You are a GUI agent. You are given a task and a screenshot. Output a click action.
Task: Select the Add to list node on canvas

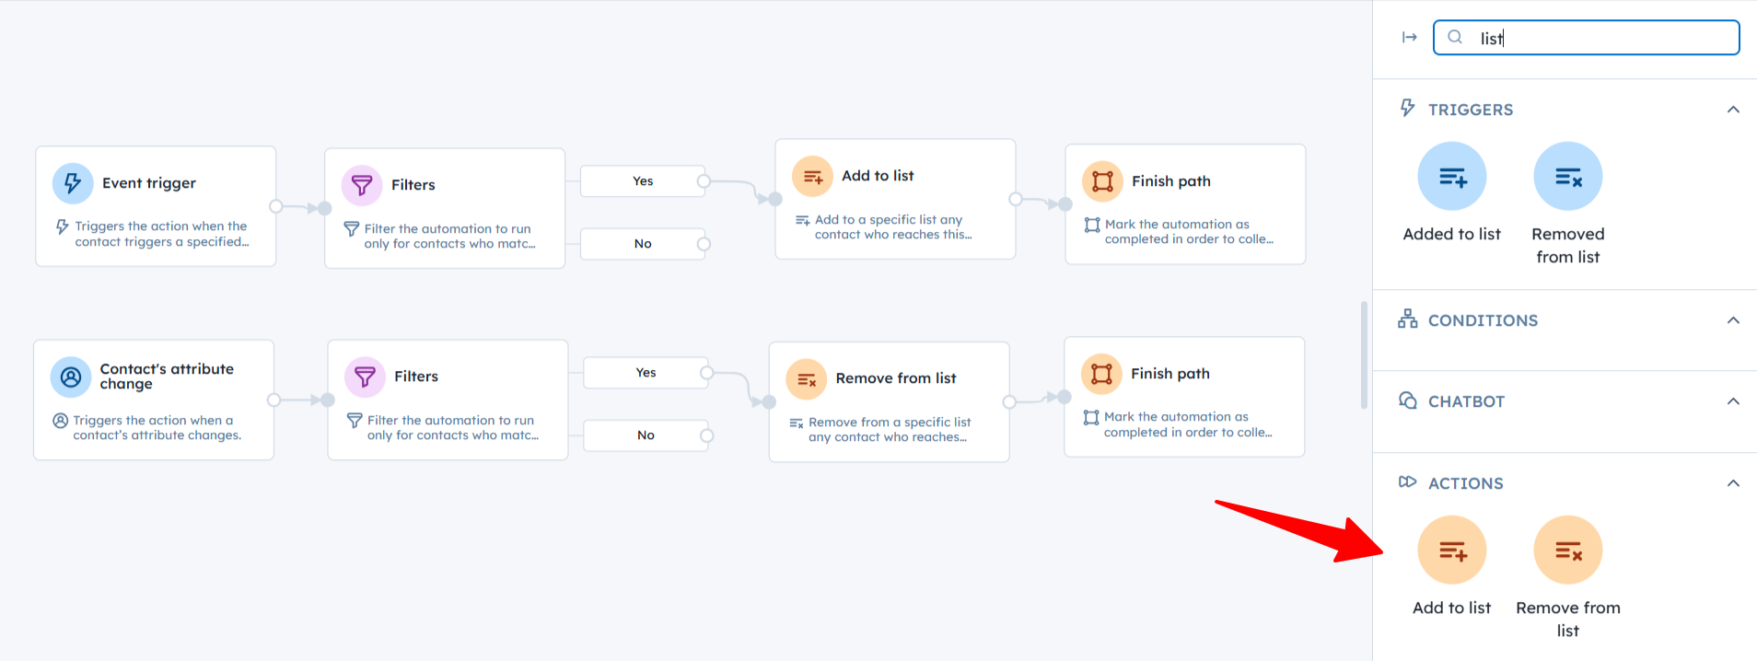pyautogui.click(x=894, y=199)
